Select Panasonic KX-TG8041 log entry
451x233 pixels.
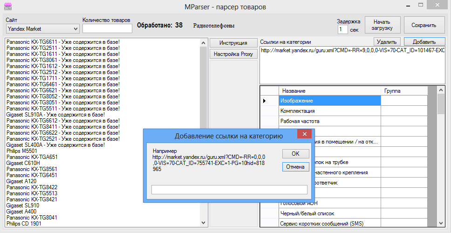tap(32, 218)
